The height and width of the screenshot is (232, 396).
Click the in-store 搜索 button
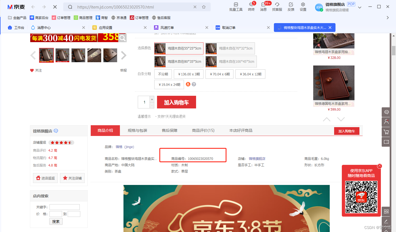(56, 222)
